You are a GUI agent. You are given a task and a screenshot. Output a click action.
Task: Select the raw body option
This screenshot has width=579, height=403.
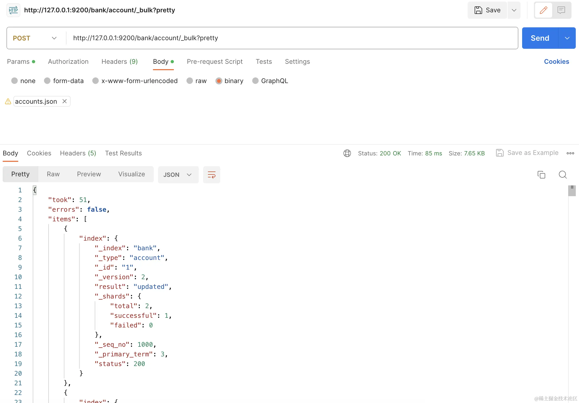[x=190, y=81]
